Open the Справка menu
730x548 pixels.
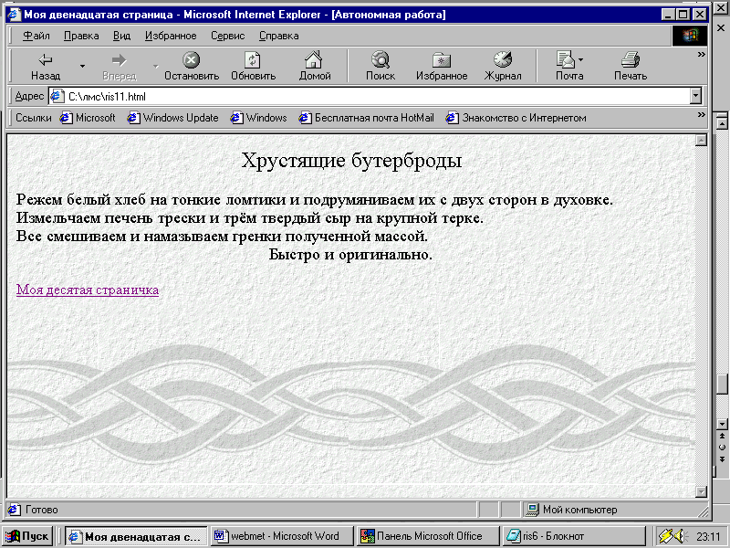(279, 36)
